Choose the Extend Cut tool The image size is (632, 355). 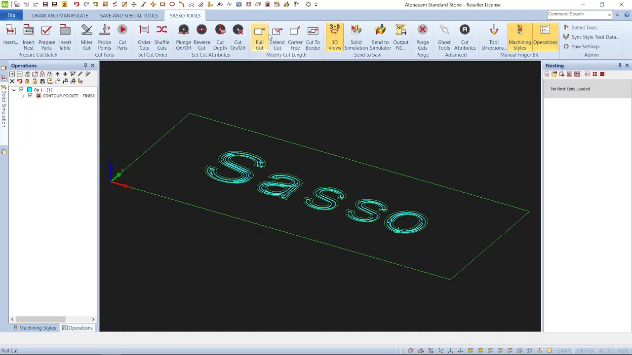(x=277, y=37)
